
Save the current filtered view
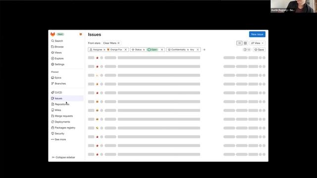pos(259,49)
